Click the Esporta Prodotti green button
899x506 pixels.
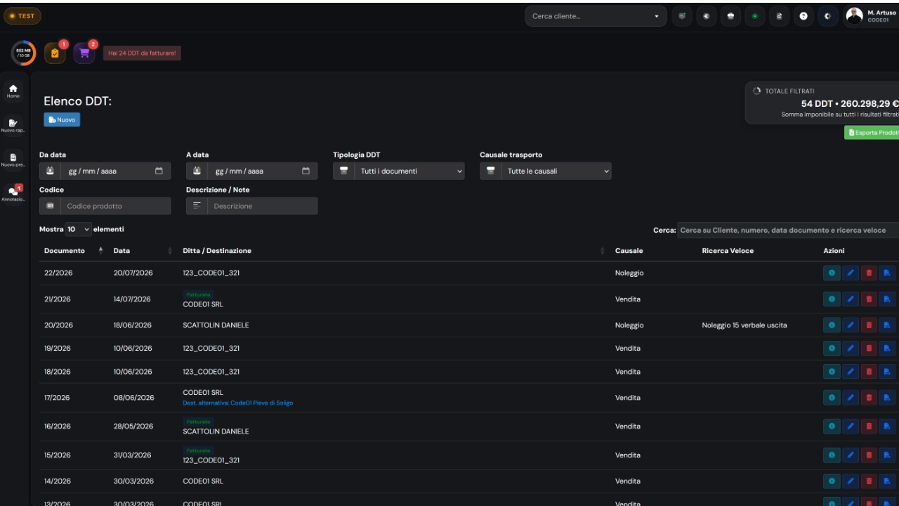click(x=872, y=133)
